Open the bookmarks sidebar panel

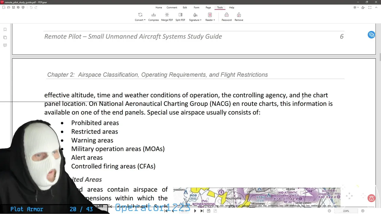coord(5,29)
